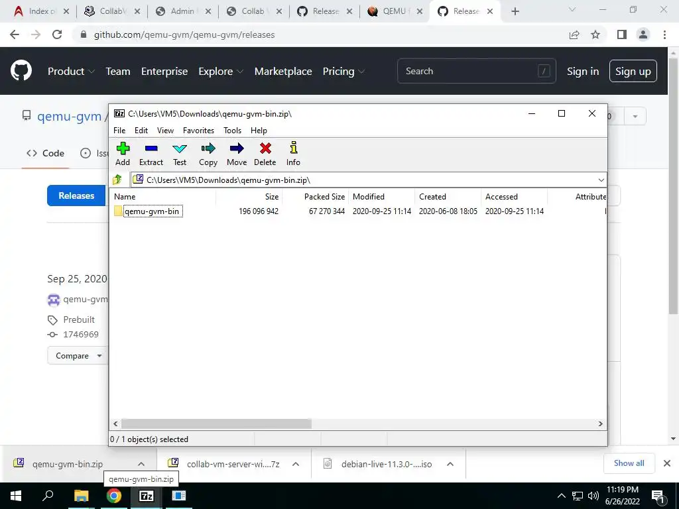Expand the 7-Zip address path dropdown
This screenshot has width=679, height=509.
click(601, 180)
